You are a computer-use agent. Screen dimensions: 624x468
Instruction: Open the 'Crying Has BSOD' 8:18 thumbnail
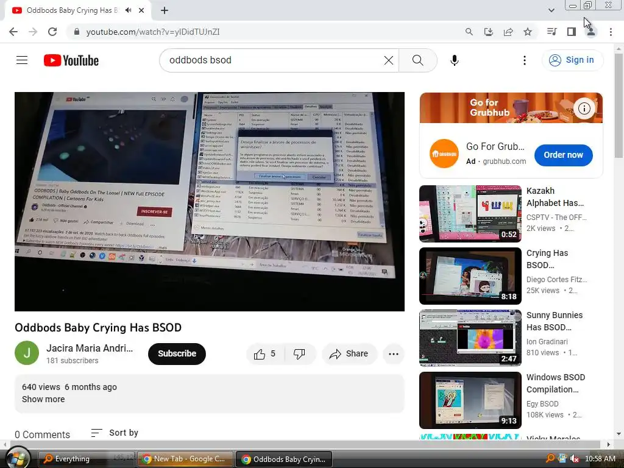tap(470, 276)
